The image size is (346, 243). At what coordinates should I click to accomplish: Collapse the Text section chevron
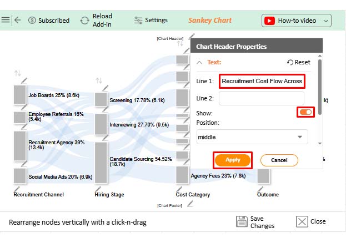click(x=200, y=62)
